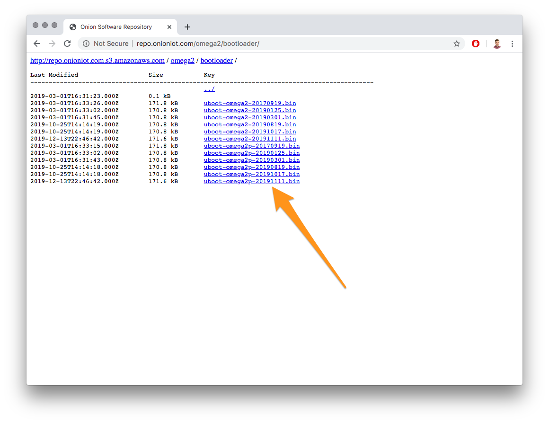Click the forward navigation arrow
This screenshot has height=423, width=549.
52,44
